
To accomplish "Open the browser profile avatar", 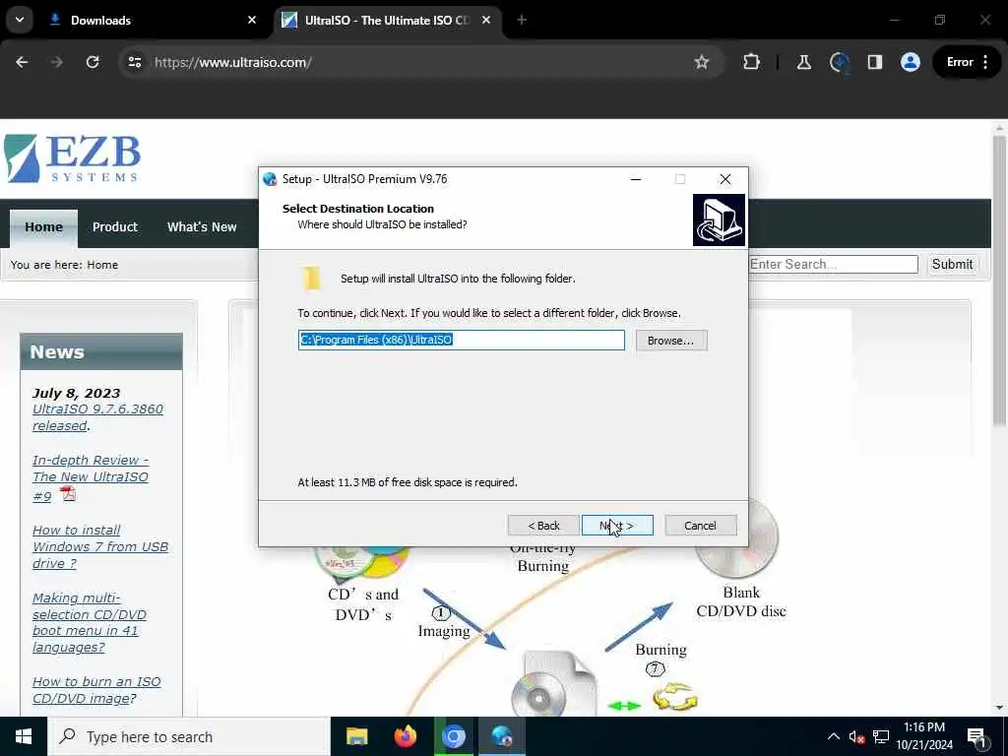I will click(911, 62).
